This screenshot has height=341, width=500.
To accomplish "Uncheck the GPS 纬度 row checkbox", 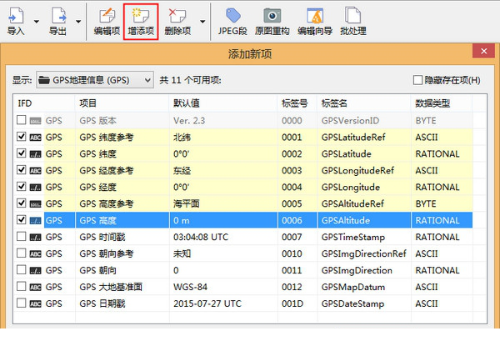I will point(22,153).
